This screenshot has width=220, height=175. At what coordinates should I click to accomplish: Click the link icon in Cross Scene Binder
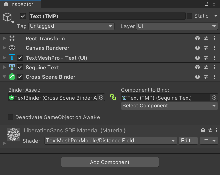pyautogui.click(x=113, y=98)
